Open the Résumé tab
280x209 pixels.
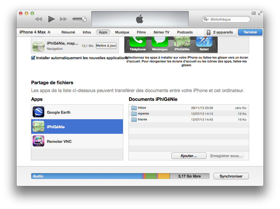point(68,32)
